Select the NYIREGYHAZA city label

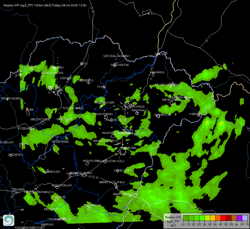[135, 106]
